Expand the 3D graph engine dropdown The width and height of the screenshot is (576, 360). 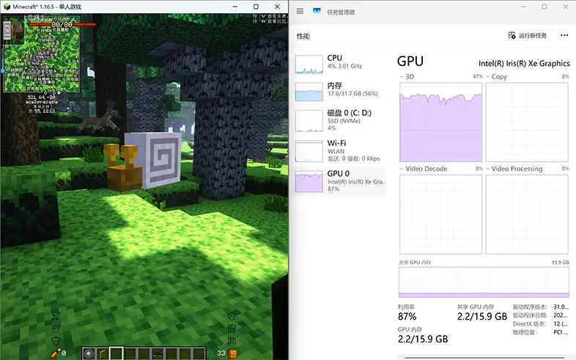(402, 76)
